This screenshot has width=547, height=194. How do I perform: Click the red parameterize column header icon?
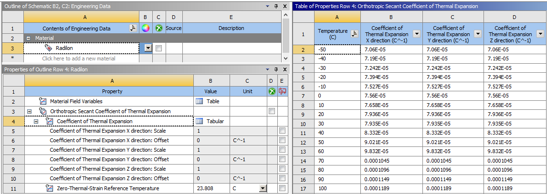click(x=283, y=91)
